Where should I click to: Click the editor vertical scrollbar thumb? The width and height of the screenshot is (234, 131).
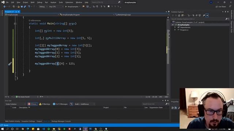click(168, 47)
